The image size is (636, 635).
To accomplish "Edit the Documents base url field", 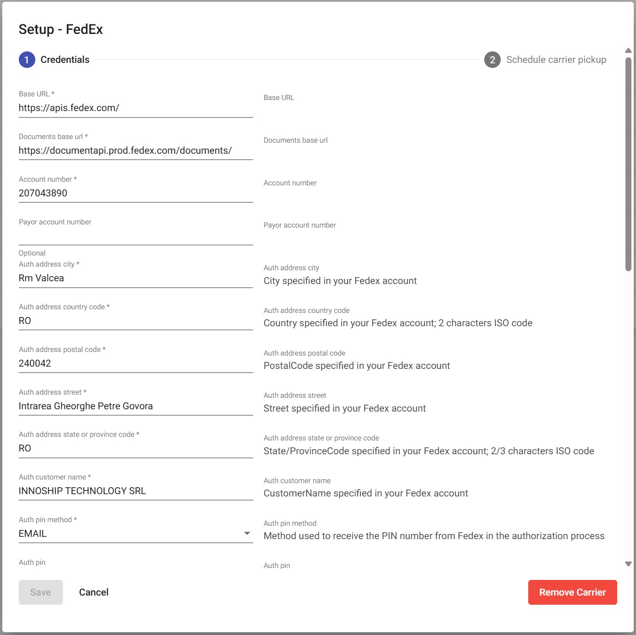I will pyautogui.click(x=136, y=150).
